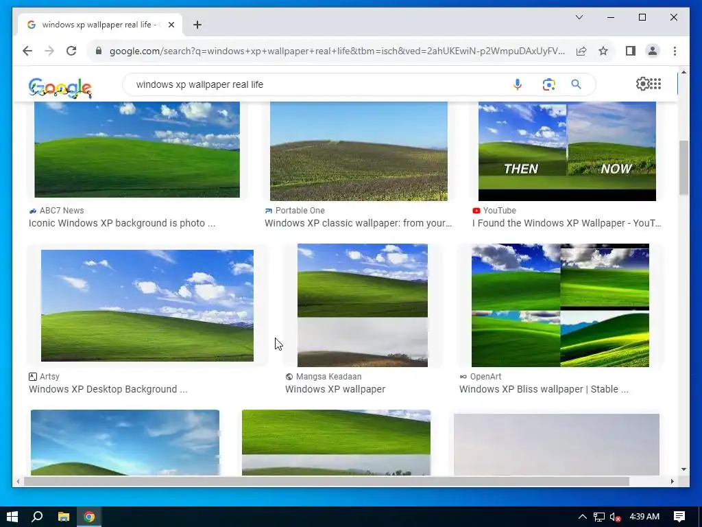The height and width of the screenshot is (527, 702).
Task: Reload the current page
Action: coord(71,51)
